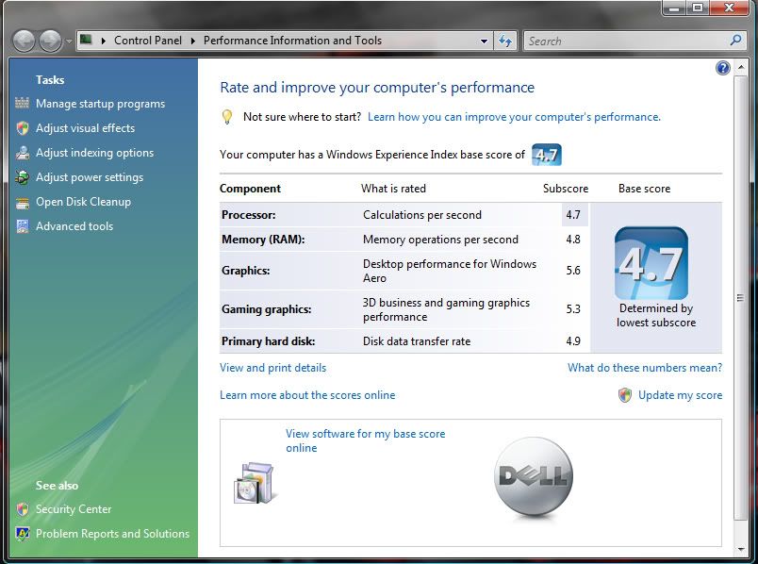The width and height of the screenshot is (758, 564).
Task: Click the magnifier search icon
Action: [x=736, y=41]
